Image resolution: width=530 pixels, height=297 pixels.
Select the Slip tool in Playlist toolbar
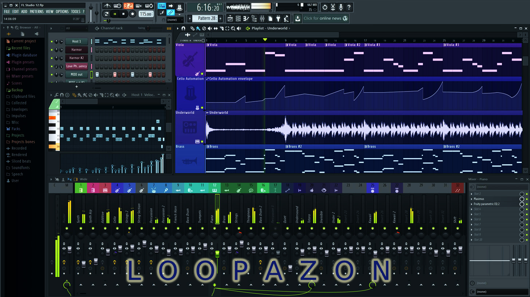(216, 28)
